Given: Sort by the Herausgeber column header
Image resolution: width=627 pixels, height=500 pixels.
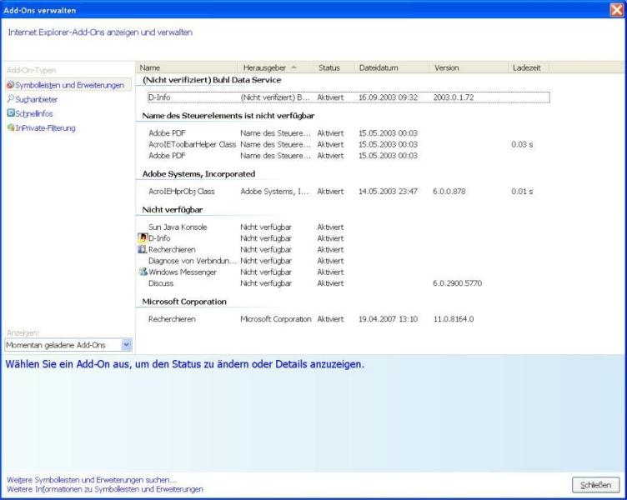Looking at the screenshot, I should 274,67.
